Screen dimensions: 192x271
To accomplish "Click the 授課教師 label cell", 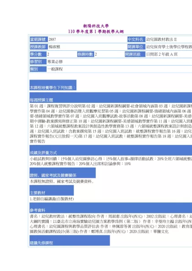I will (38, 47).
